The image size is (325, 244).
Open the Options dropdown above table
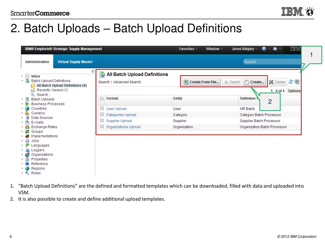294,91
